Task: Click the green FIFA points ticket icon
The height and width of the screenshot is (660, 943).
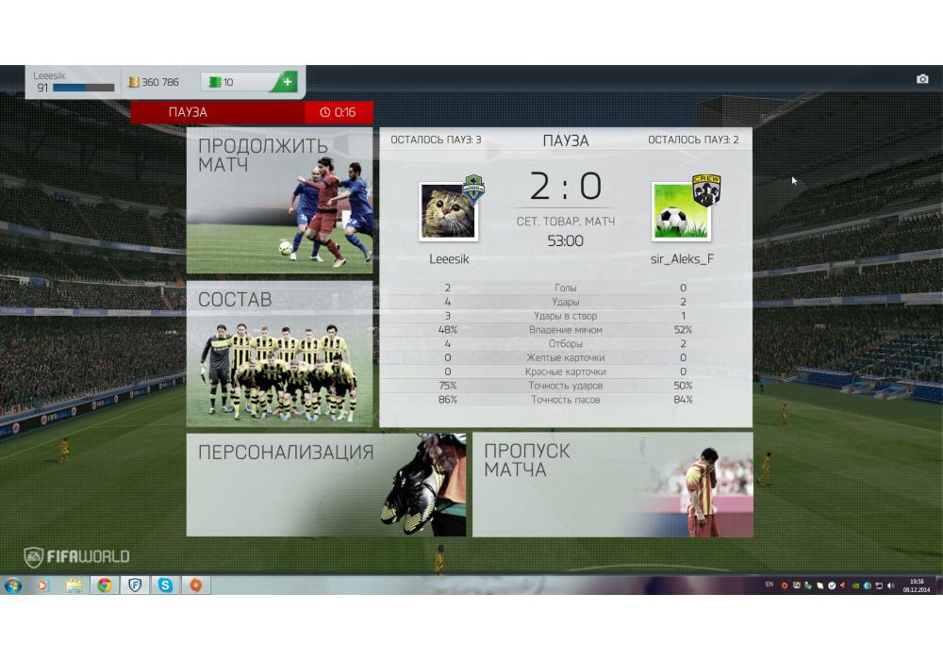Action: [215, 82]
